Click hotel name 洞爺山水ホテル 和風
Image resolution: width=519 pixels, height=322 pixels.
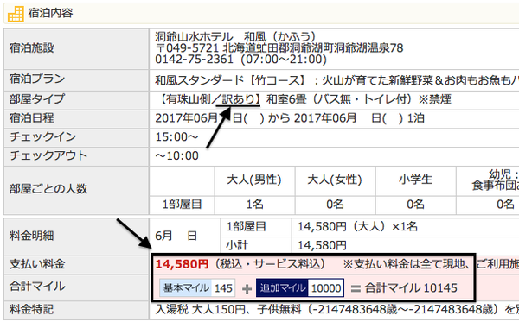pyautogui.click(x=235, y=36)
